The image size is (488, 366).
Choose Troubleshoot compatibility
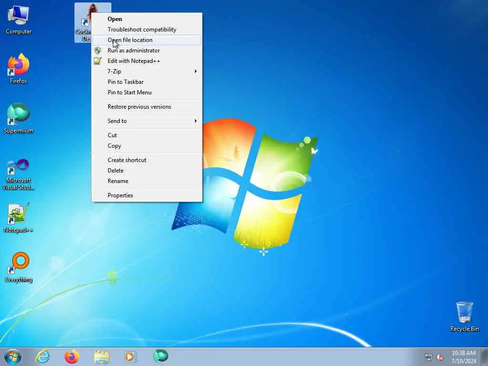pyautogui.click(x=147, y=30)
